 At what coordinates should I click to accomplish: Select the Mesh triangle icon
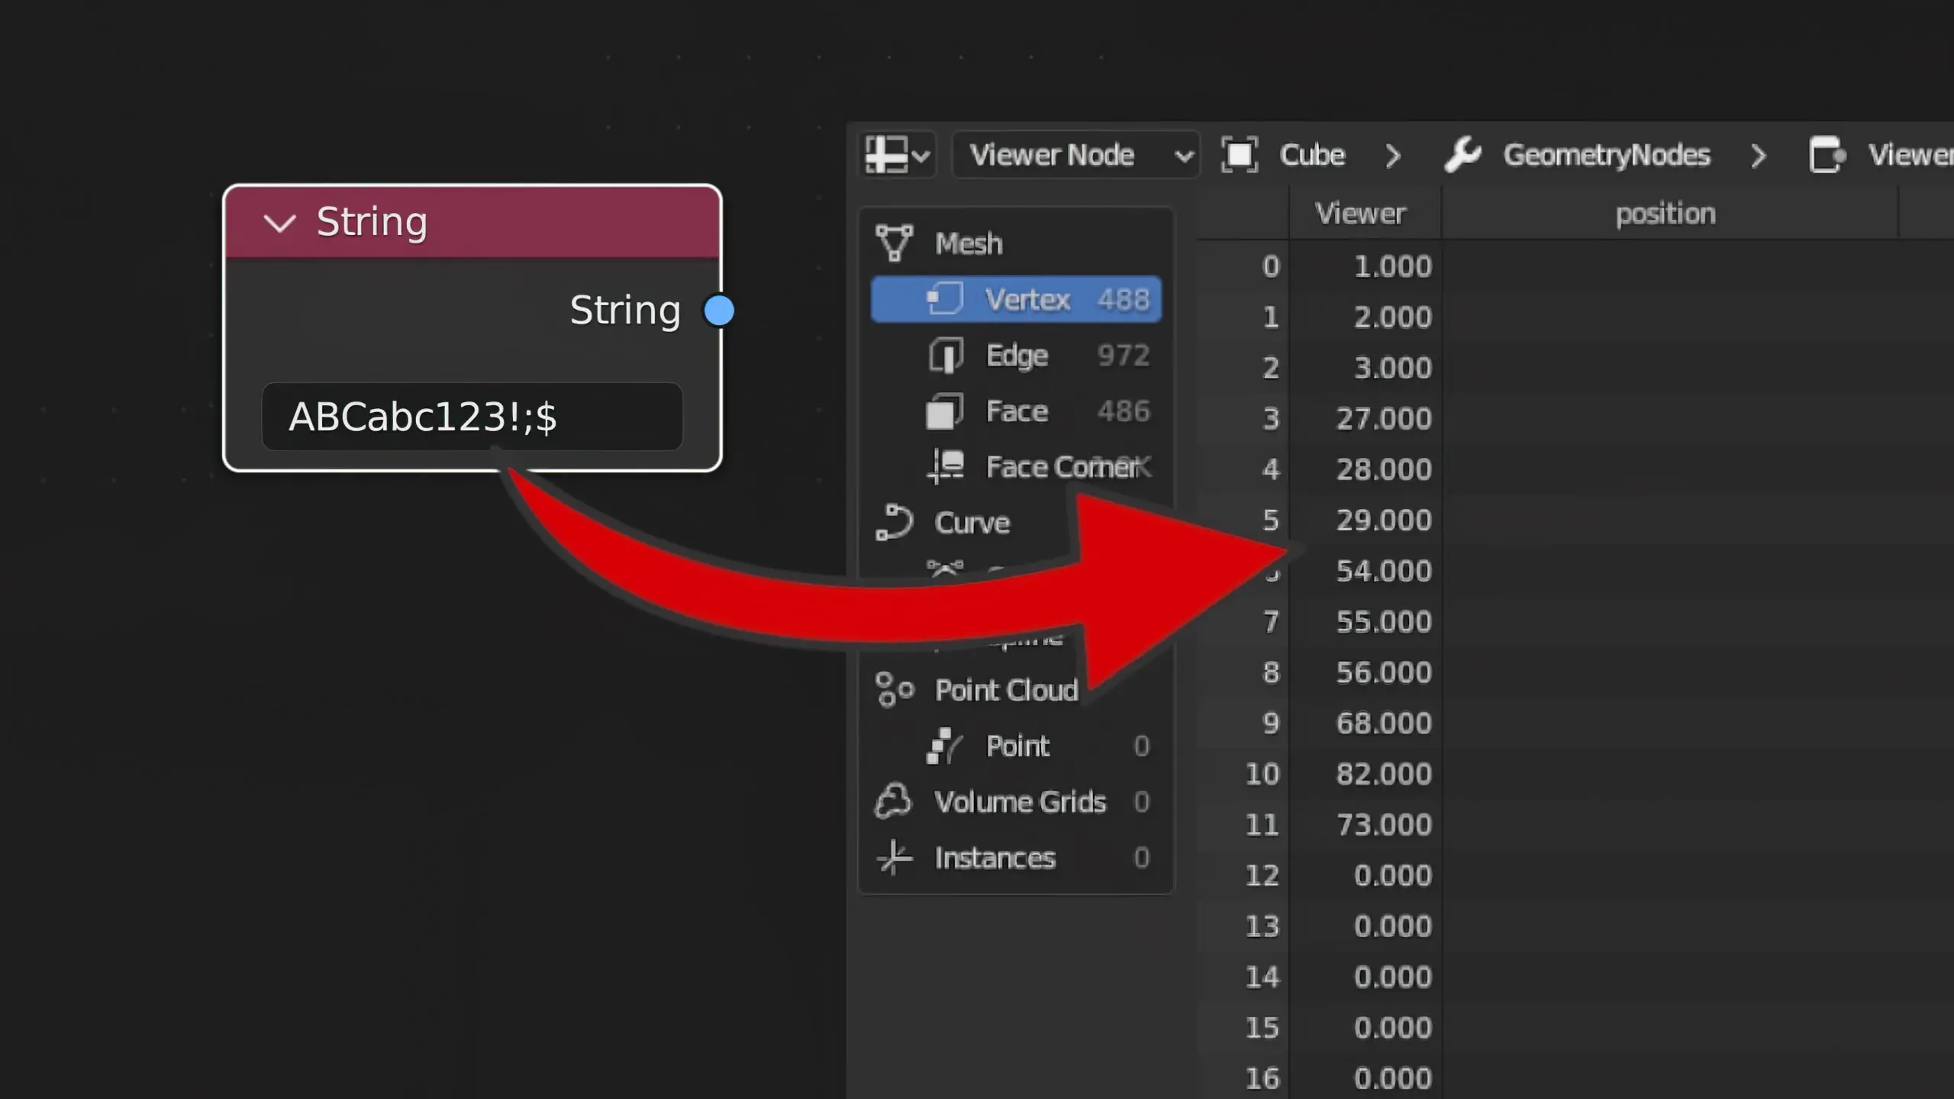coord(895,243)
